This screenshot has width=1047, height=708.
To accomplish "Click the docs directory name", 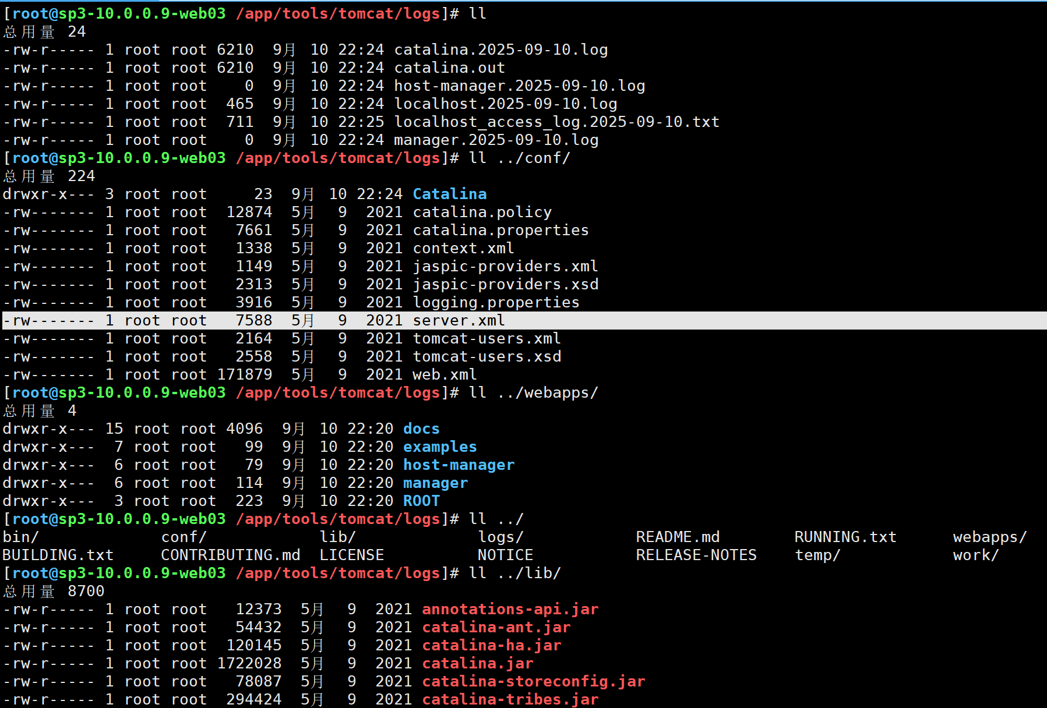I will (x=422, y=429).
